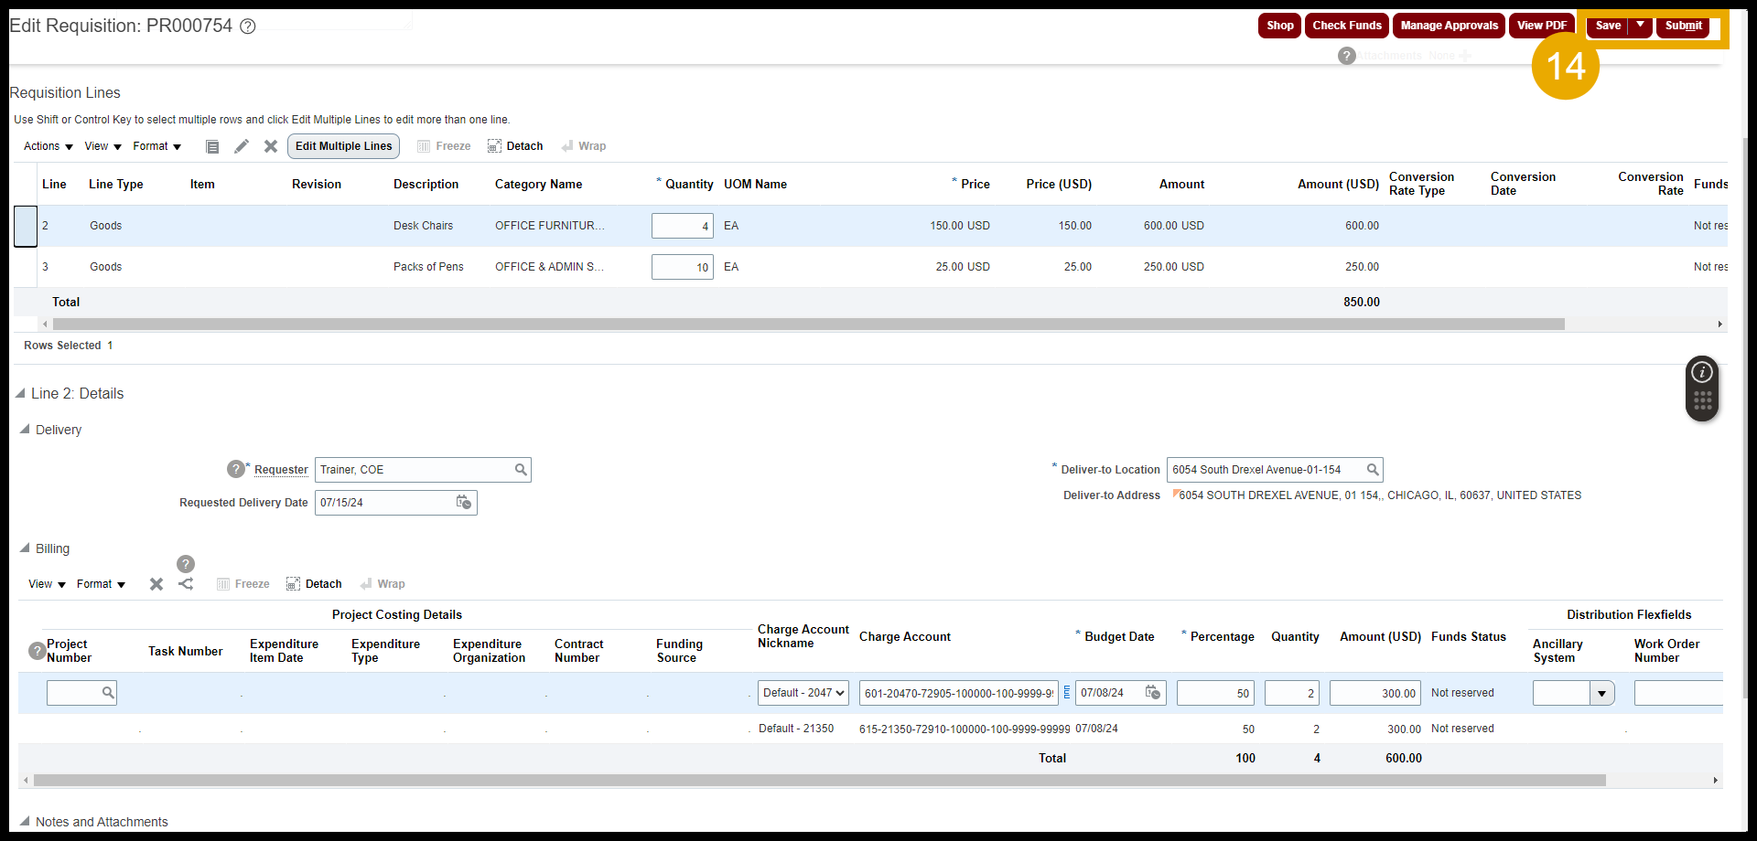Screen dimensions: 1757x841
Task: Open the Charge Account Nickname dropdown
Action: pyautogui.click(x=803, y=693)
